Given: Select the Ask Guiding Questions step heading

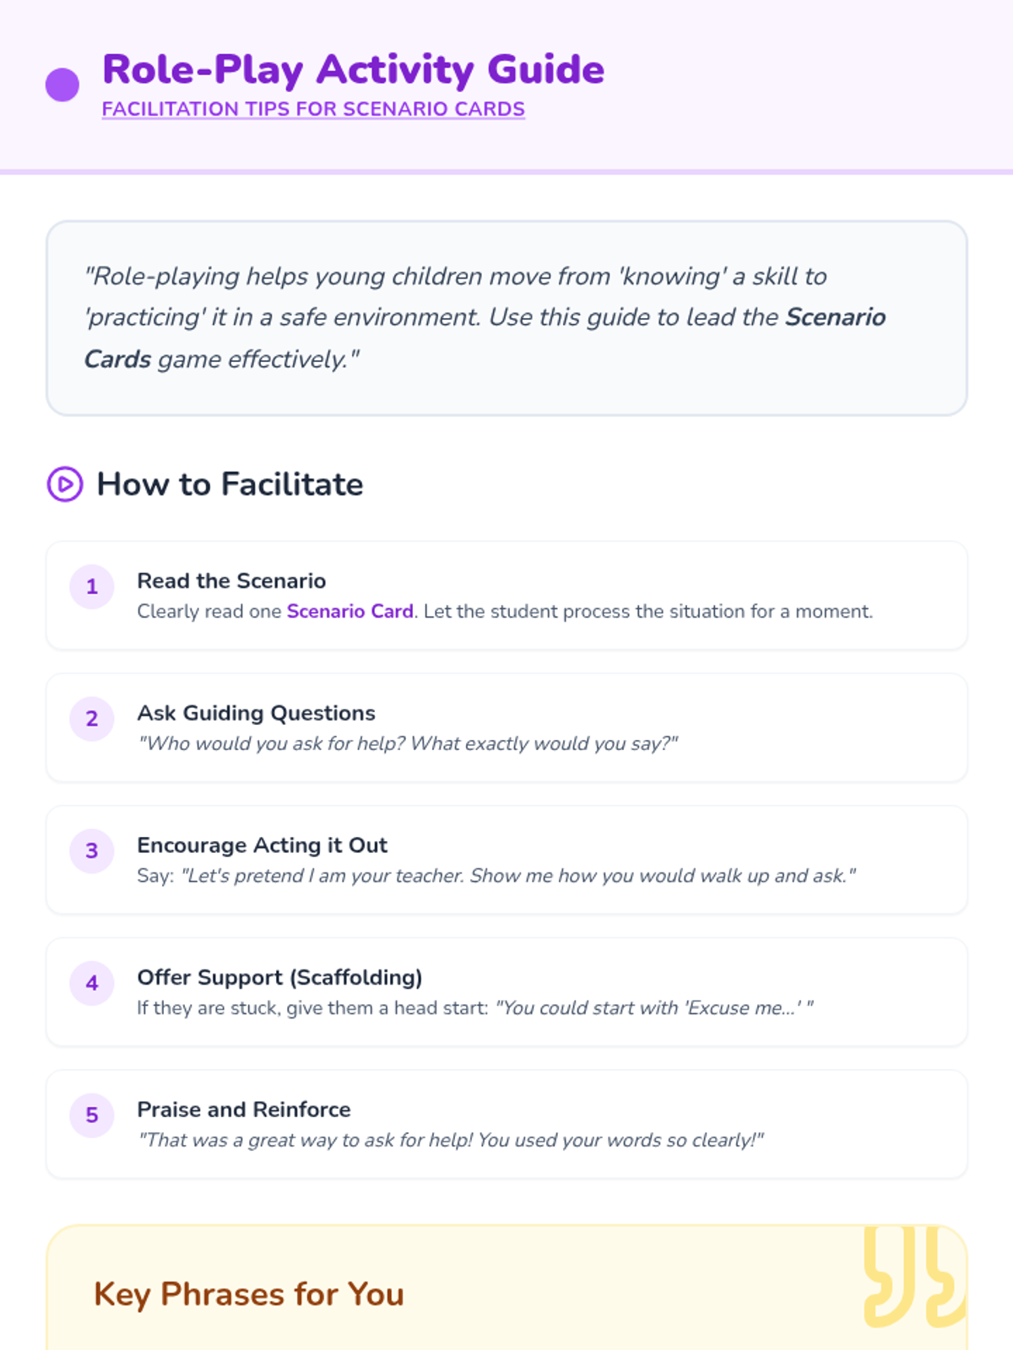Looking at the screenshot, I should [256, 713].
